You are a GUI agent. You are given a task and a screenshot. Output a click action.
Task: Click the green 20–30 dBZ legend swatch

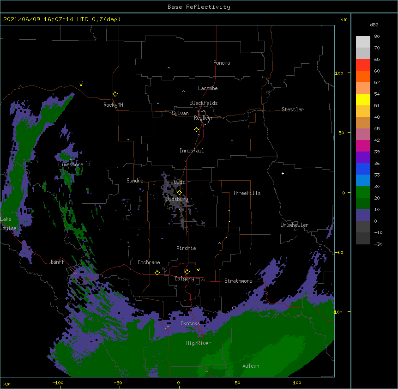point(363,192)
